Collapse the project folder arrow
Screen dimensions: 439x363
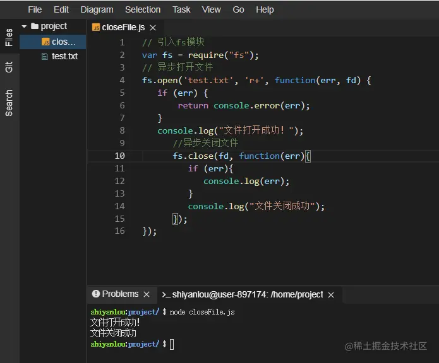click(x=24, y=26)
